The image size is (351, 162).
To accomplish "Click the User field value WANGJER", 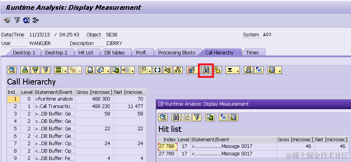I will tap(39, 43).
